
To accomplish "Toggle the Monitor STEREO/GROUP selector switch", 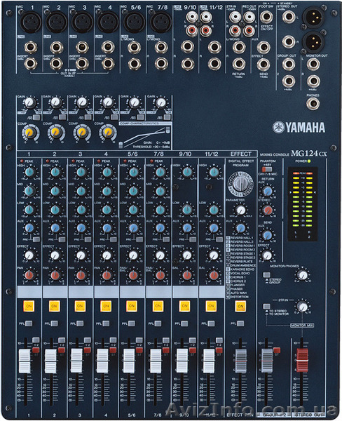I will 266,274.
